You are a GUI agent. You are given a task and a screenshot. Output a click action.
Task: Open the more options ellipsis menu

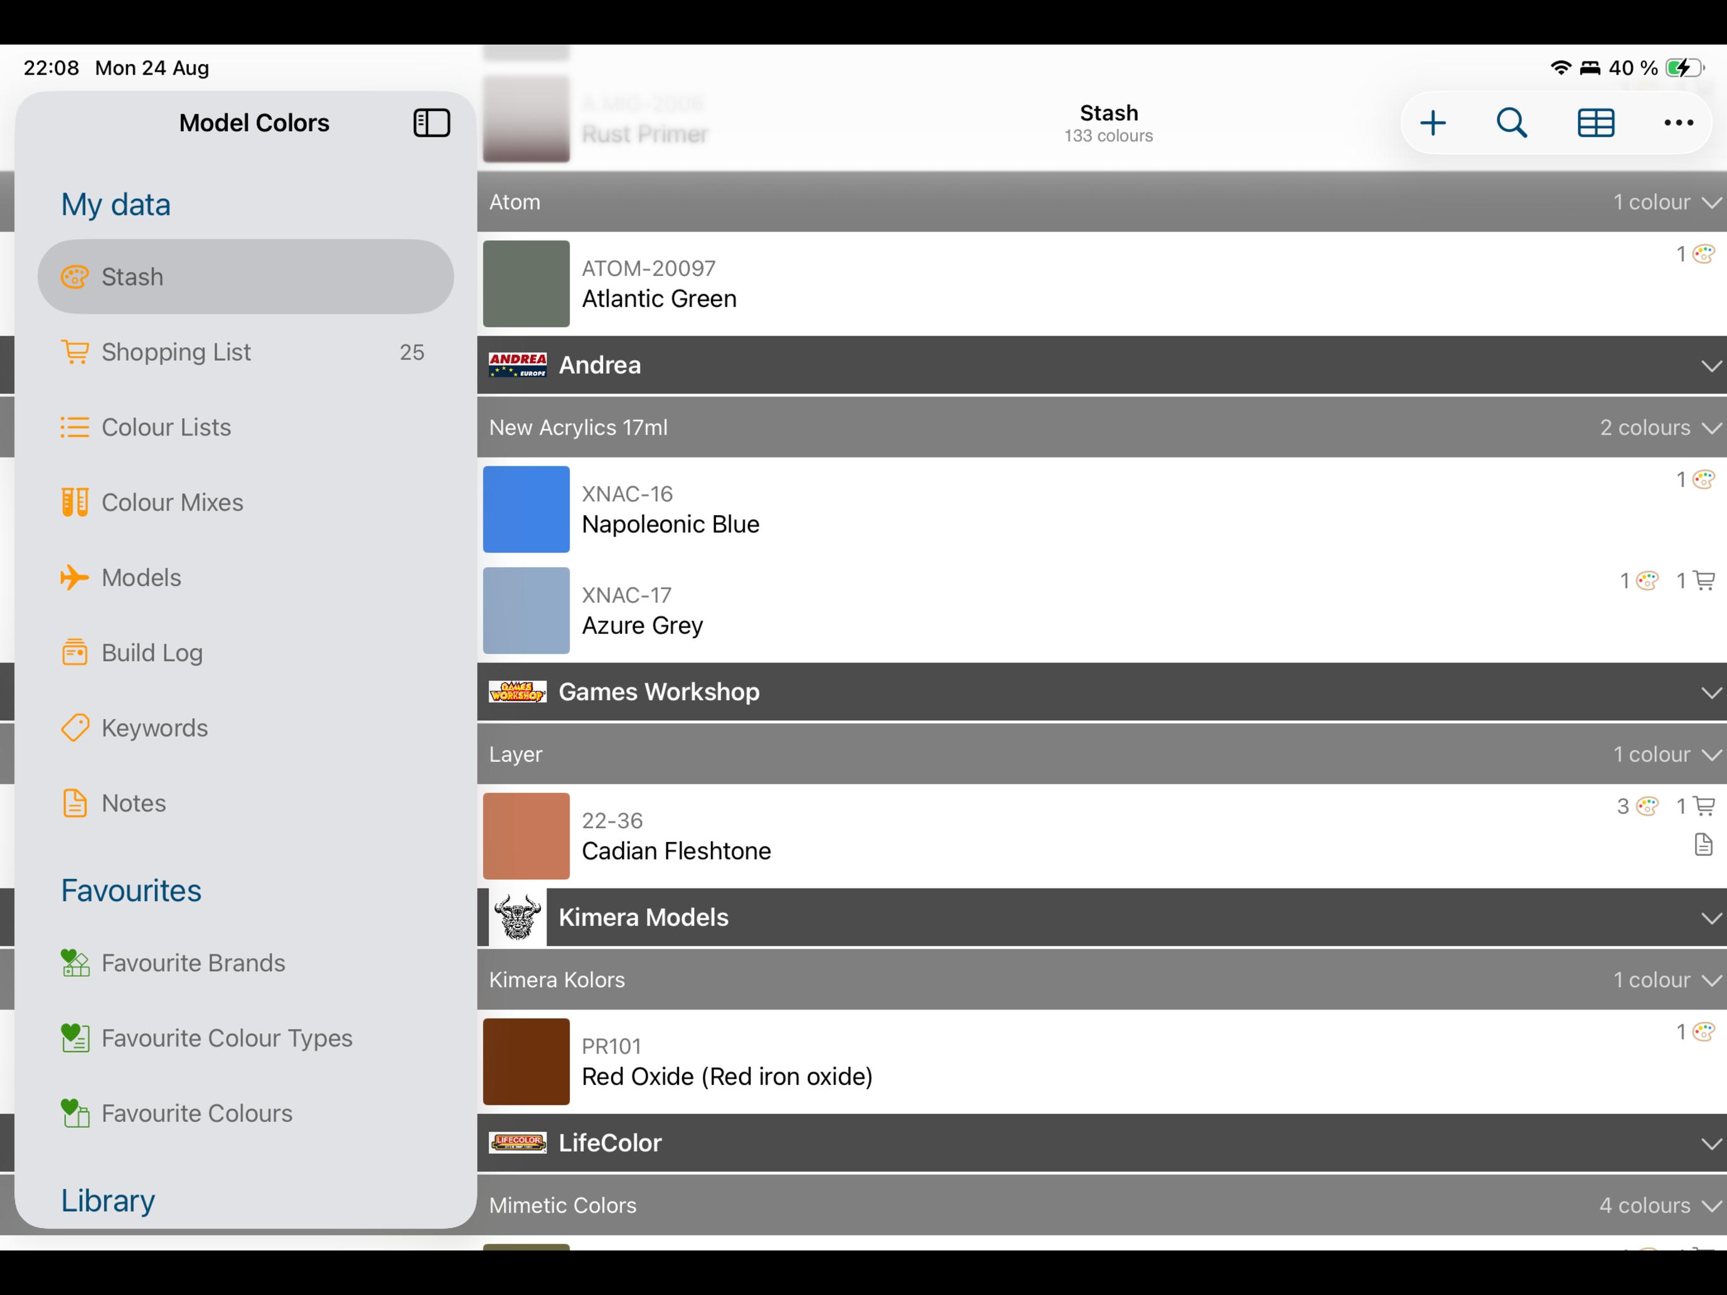pos(1678,122)
